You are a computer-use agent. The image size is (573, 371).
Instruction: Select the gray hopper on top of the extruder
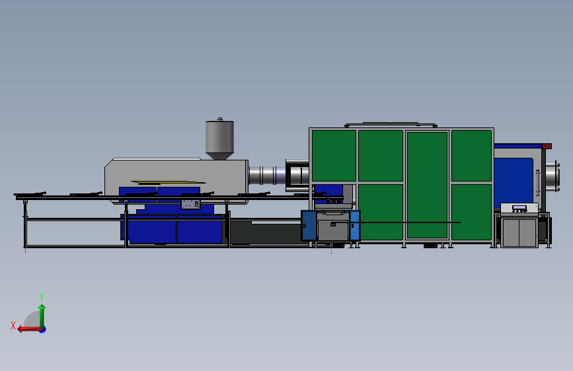click(219, 139)
